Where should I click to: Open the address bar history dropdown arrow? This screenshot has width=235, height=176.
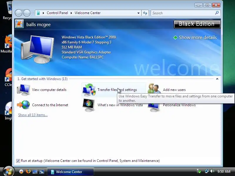[x=138, y=13]
